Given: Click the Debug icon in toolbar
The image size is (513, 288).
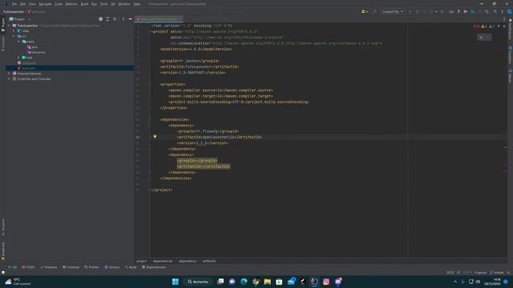Looking at the screenshot, I should [x=417, y=11].
